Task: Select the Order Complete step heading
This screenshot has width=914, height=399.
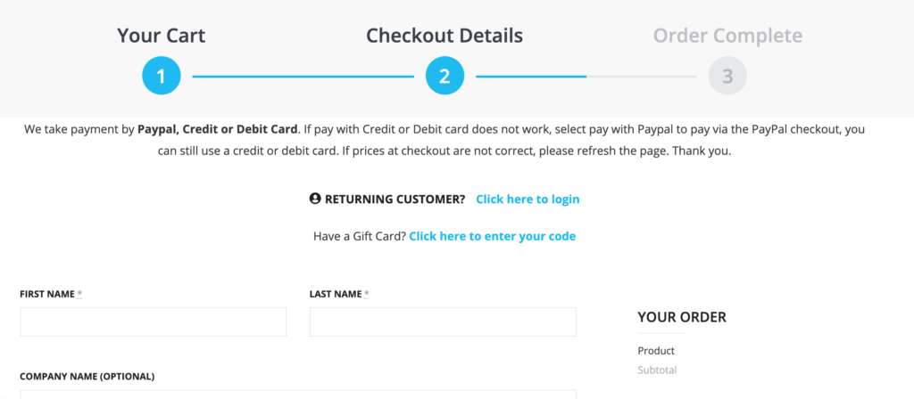Action: (x=727, y=37)
